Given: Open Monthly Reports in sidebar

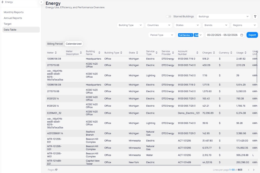Looking at the screenshot, I should point(14,12).
